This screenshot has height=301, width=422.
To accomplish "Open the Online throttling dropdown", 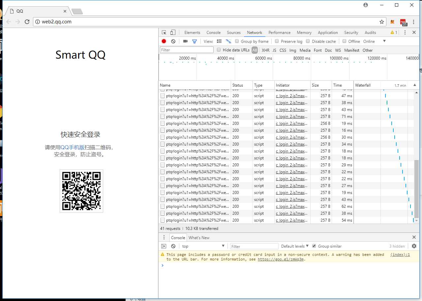I will [x=375, y=41].
